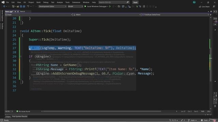Click the split editor plus icon
Image resolution: width=218 pixels, height=122 pixels.
click(x=211, y=15)
